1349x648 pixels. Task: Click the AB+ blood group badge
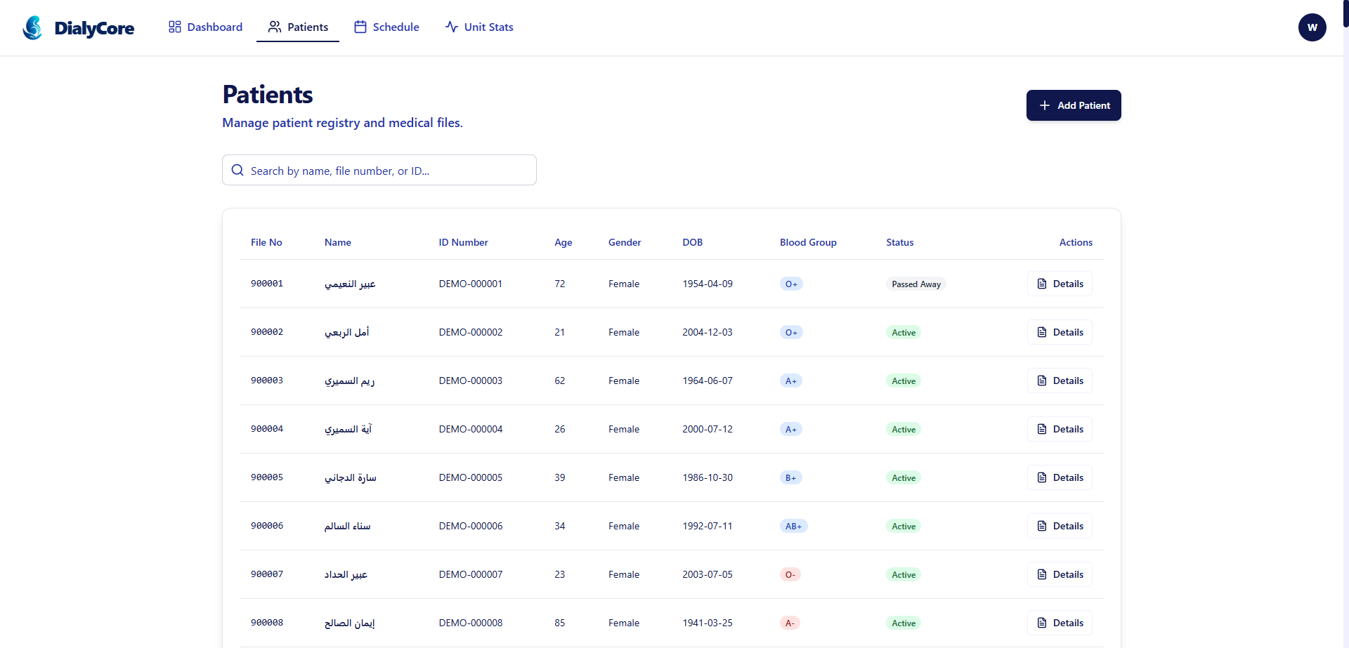point(793,527)
